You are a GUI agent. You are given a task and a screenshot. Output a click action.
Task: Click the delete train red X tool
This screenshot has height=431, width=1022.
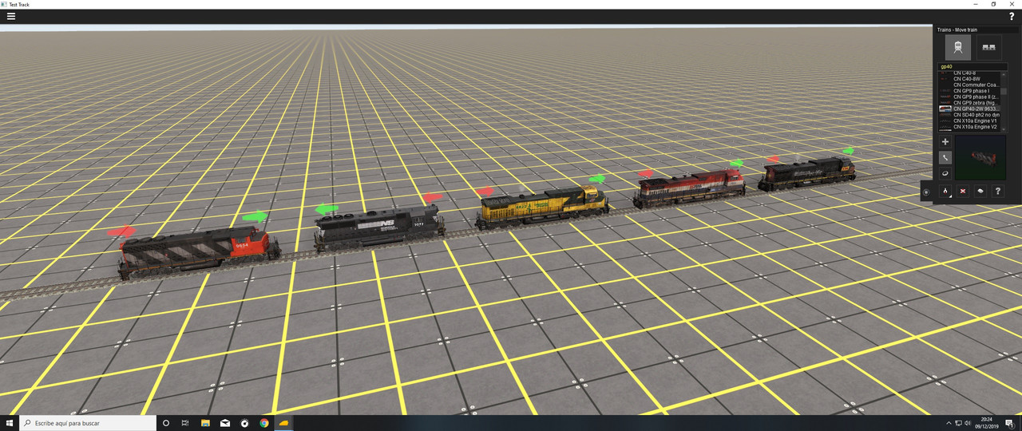tap(963, 192)
